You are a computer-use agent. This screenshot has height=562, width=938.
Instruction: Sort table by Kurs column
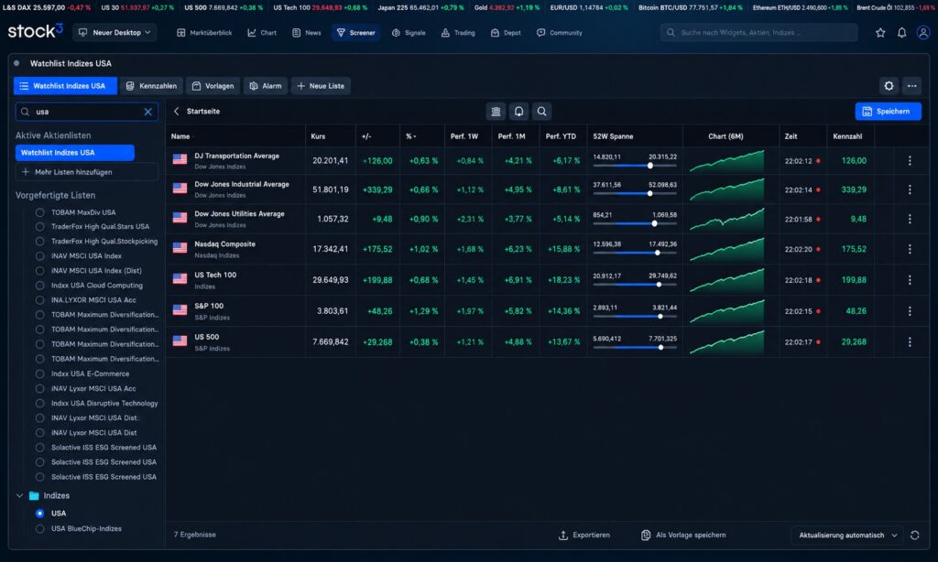pyautogui.click(x=318, y=136)
